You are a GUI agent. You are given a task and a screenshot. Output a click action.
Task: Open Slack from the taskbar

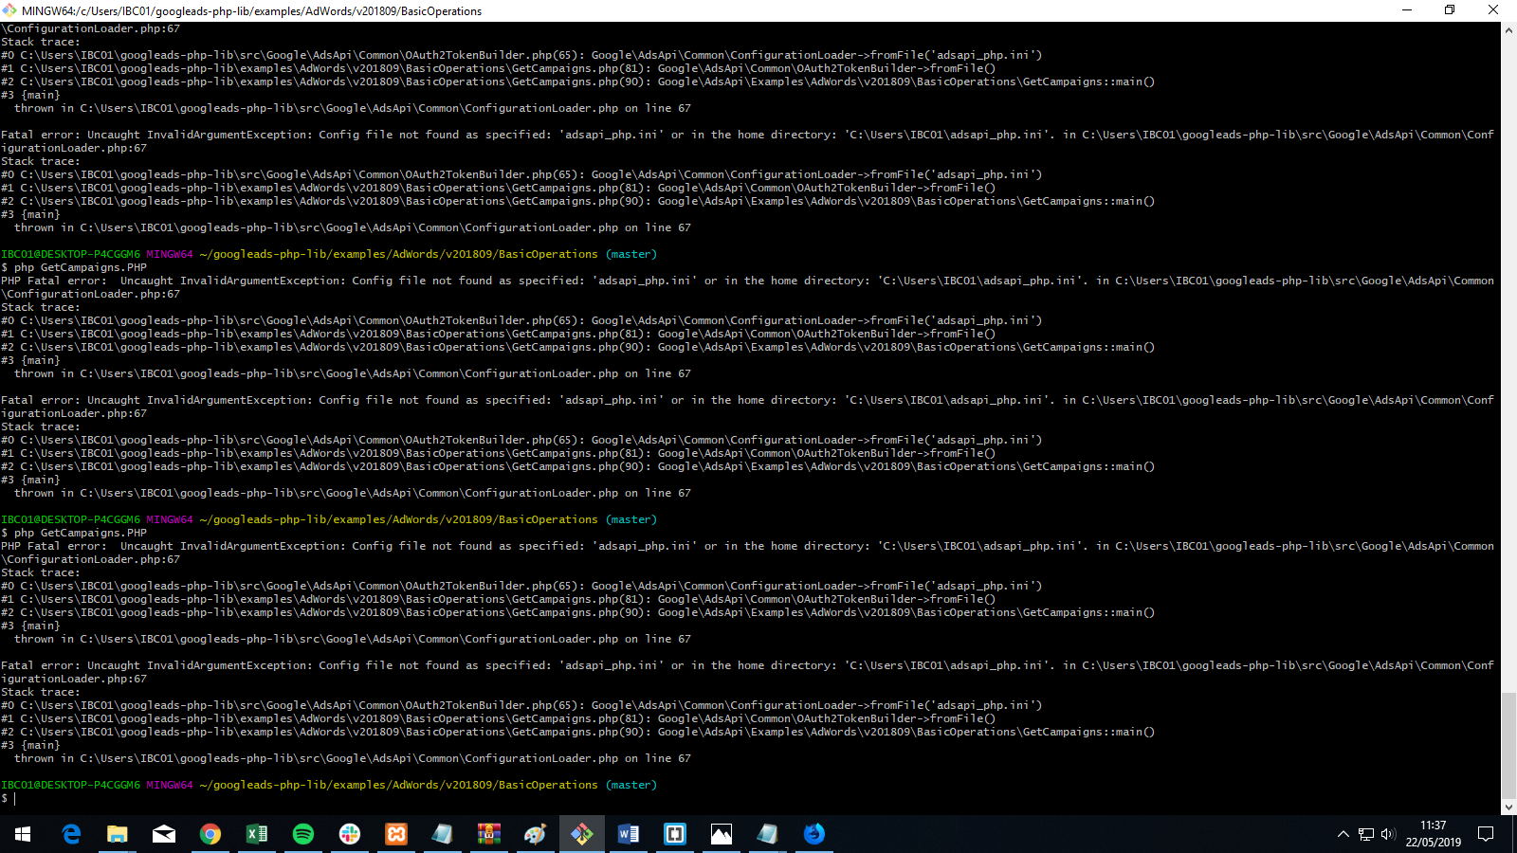point(349,834)
